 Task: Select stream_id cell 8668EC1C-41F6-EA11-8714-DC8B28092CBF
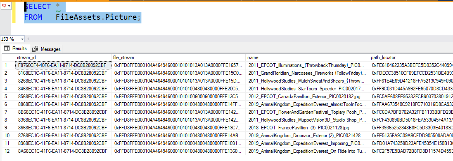point(63,127)
